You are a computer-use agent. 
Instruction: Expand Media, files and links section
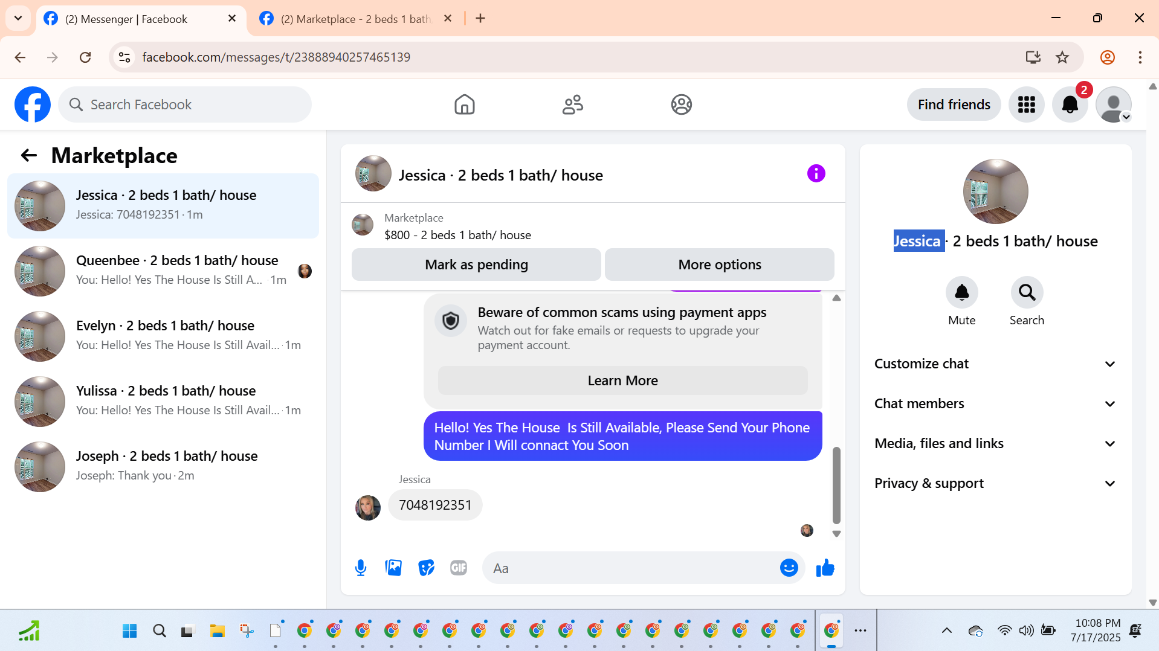[x=995, y=443]
